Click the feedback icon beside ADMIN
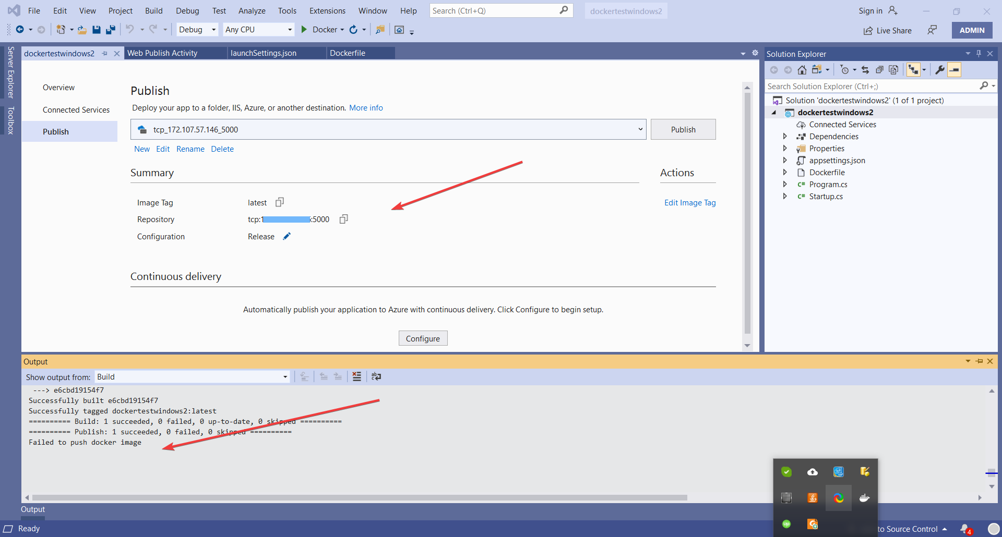The image size is (1002, 537). [932, 30]
